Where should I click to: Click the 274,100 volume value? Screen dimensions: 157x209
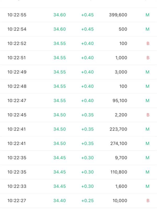pos(119,143)
